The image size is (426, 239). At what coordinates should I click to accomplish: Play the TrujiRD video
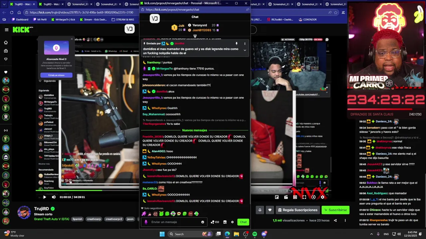click(45, 197)
